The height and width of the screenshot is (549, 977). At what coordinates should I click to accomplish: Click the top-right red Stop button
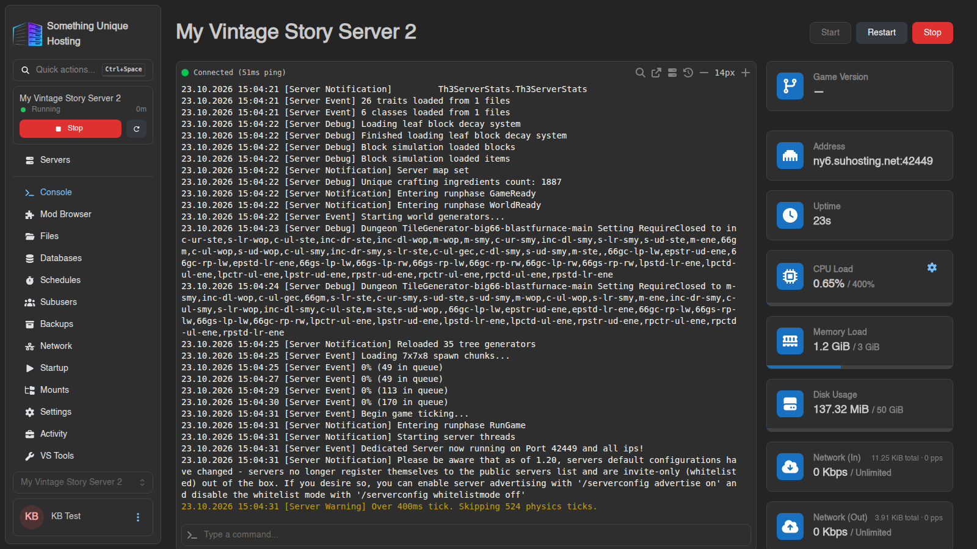(x=932, y=33)
